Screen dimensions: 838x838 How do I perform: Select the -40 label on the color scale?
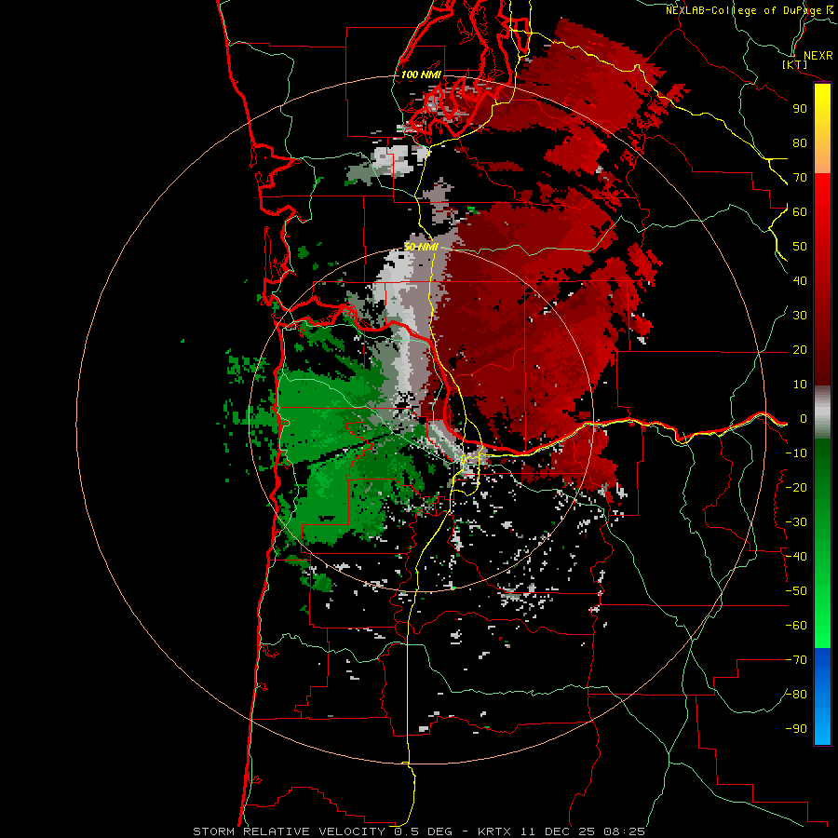pos(796,557)
